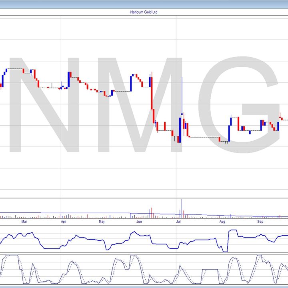Click the tall blue candle in late May
This screenshot has width=288, height=288.
coord(131,83)
